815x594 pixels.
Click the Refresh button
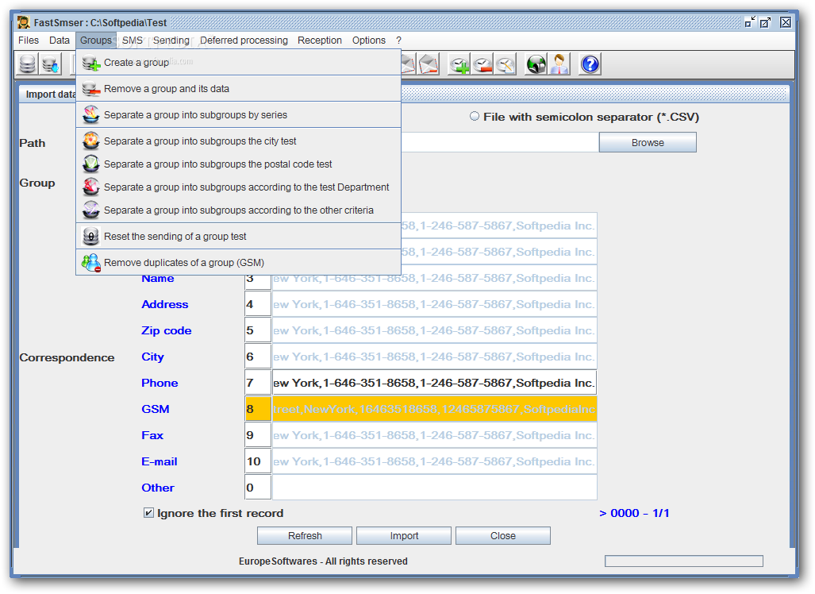pos(305,536)
